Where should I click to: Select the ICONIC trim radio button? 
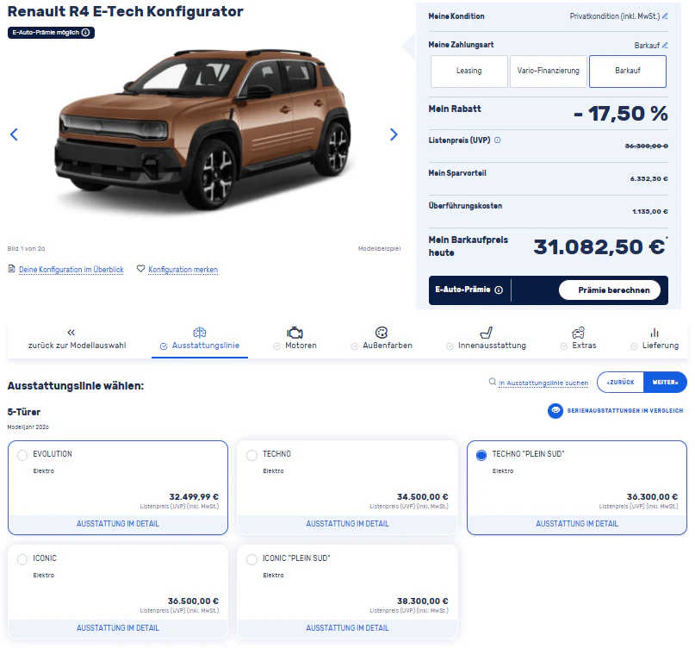[22, 559]
